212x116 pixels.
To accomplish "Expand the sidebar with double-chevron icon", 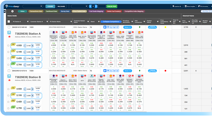I will (x=5, y=11).
